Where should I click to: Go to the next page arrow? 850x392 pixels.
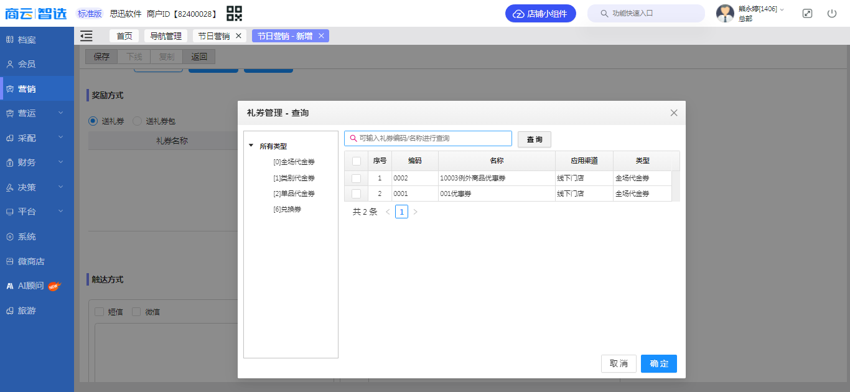click(416, 212)
